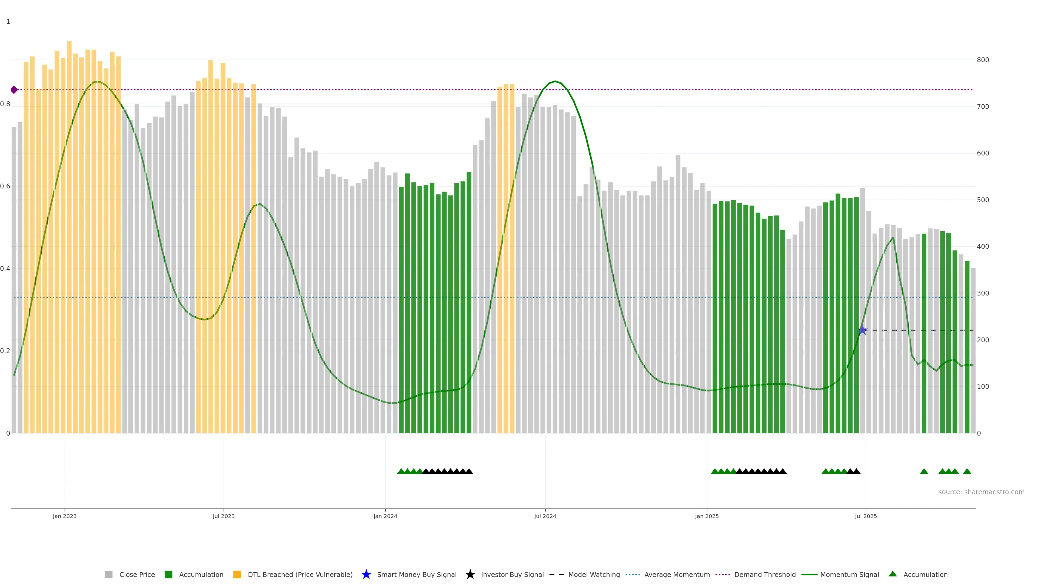
Task: Click the Close Price legend text
Action: coord(137,574)
